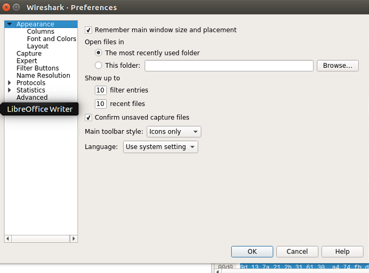Click the recent files count field
Screen dimensions: 369x273
101,104
